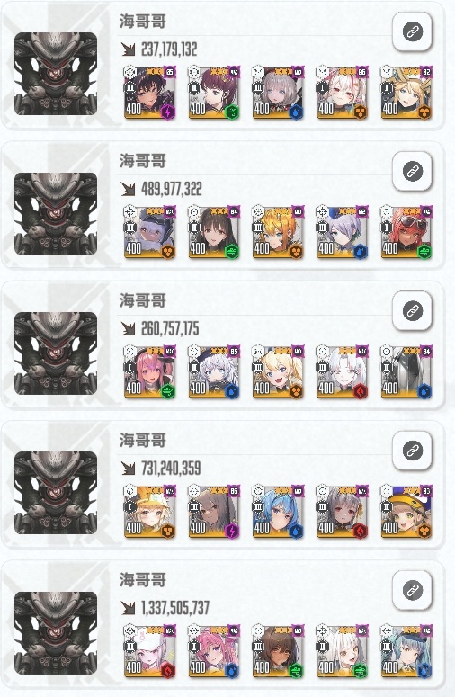Click link icon for 1,337,505,737 damage entry
The image size is (455, 697).
pos(412,590)
